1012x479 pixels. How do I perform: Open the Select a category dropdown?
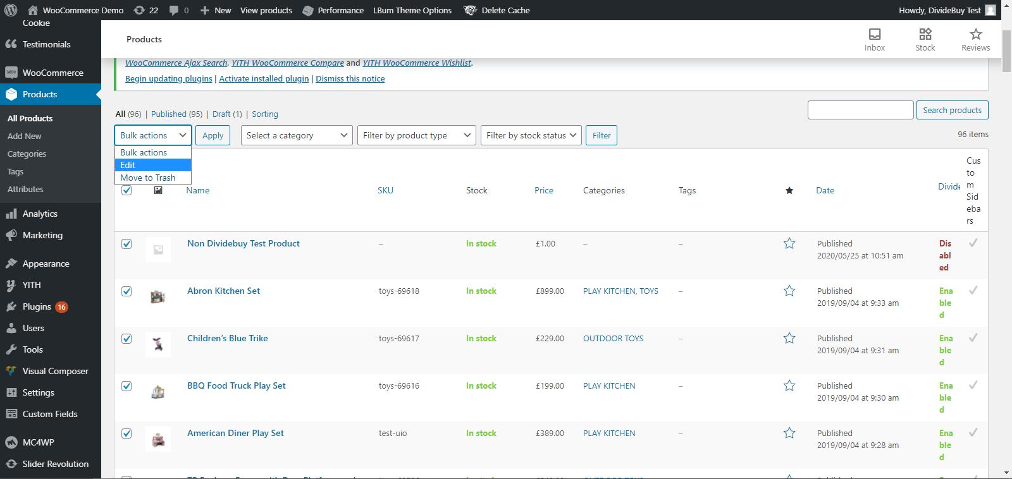(x=296, y=135)
